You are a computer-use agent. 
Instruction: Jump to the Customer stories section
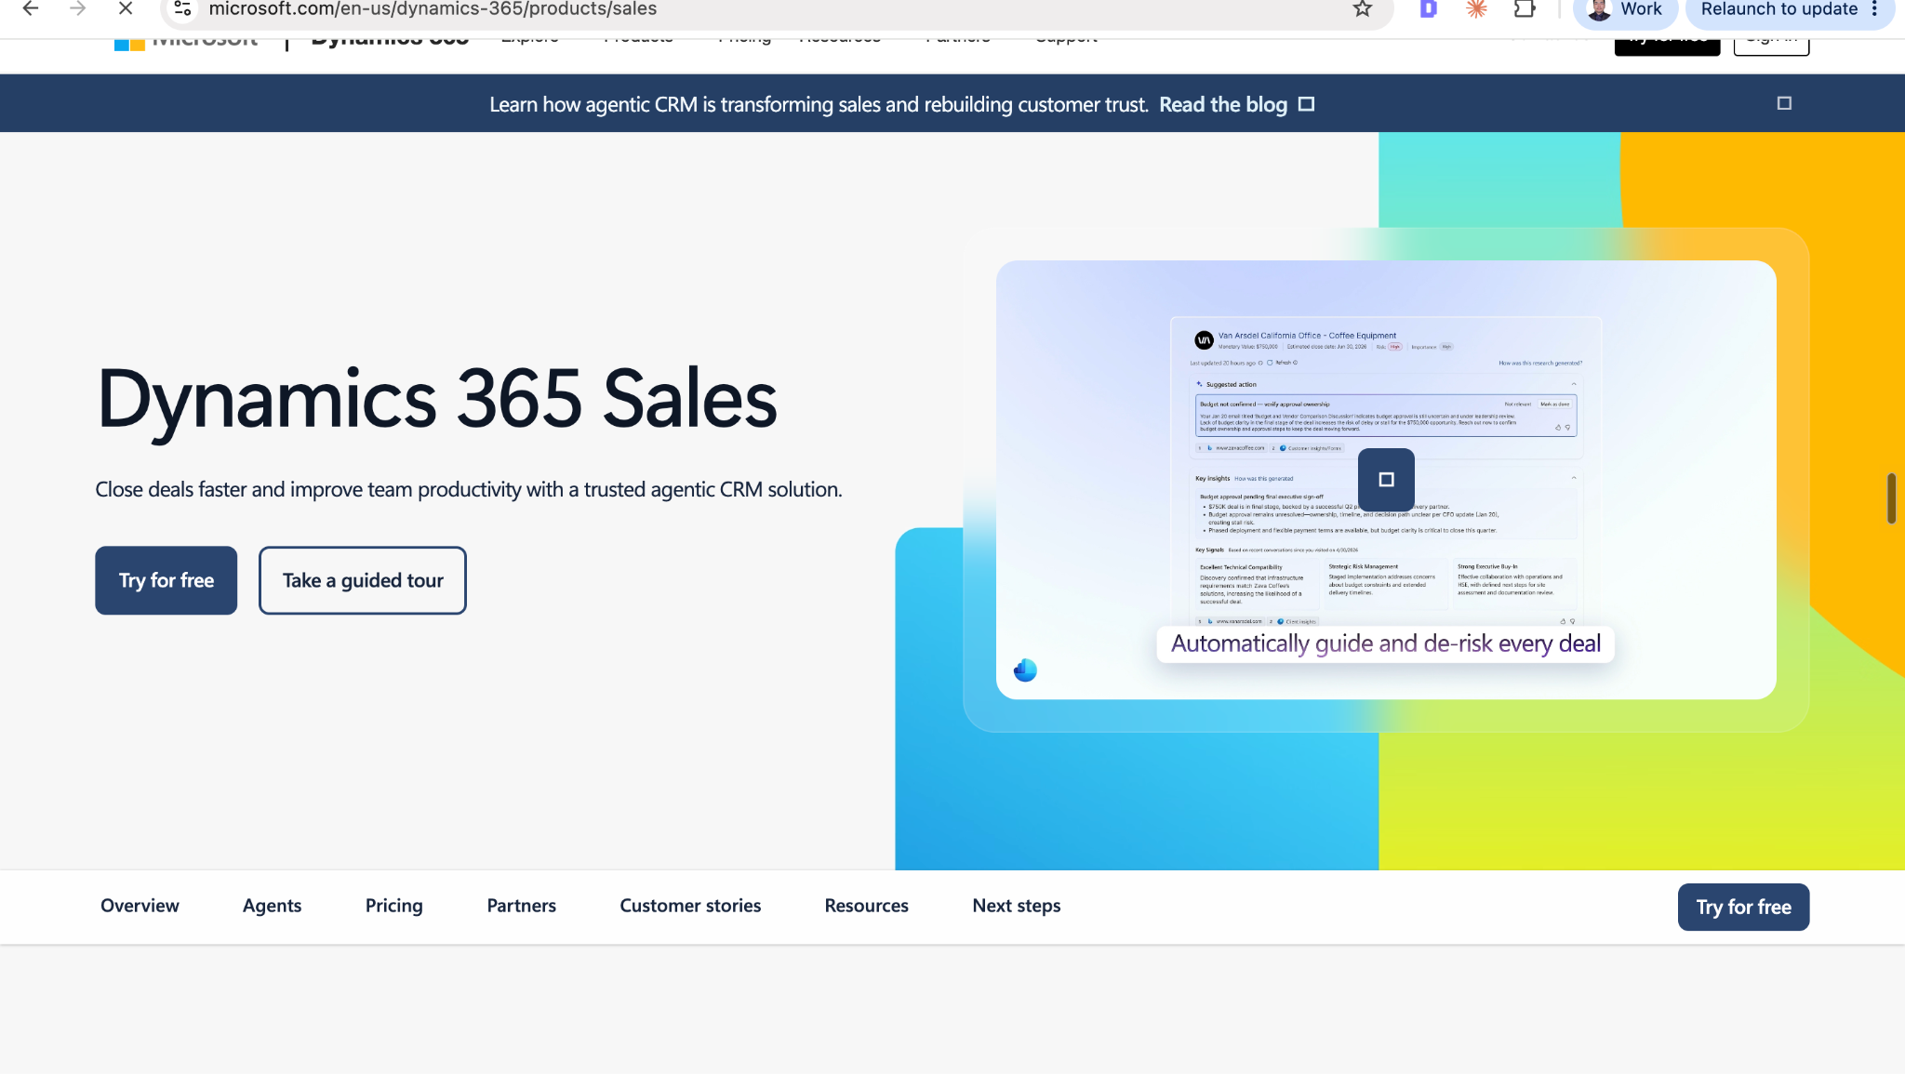(690, 906)
